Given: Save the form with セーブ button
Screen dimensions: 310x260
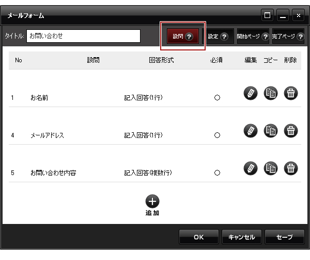Looking at the screenshot, I should point(285,237).
